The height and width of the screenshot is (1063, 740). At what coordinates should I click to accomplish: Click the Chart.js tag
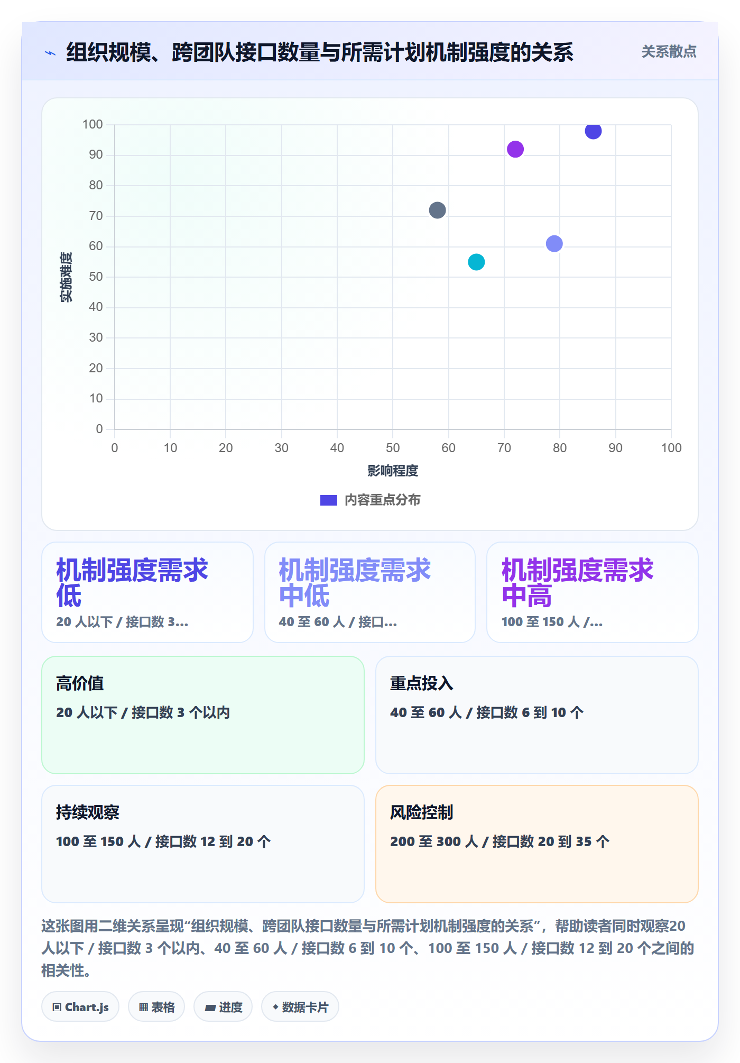80,1006
